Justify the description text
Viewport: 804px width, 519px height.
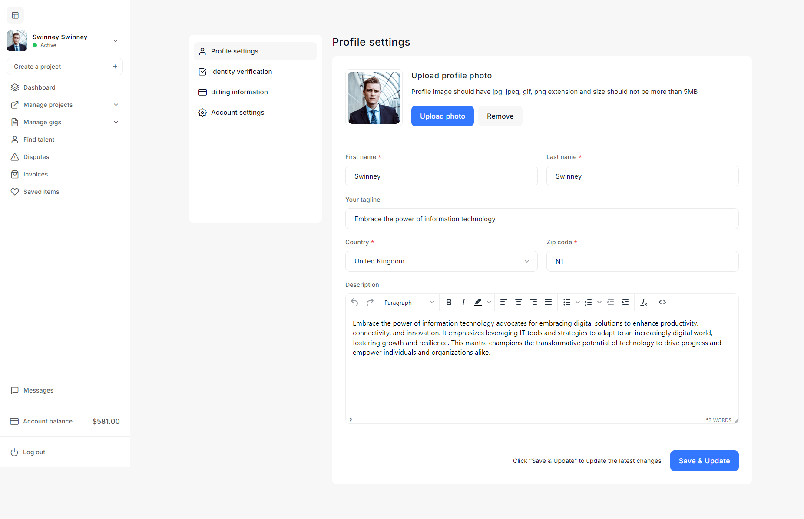548,302
